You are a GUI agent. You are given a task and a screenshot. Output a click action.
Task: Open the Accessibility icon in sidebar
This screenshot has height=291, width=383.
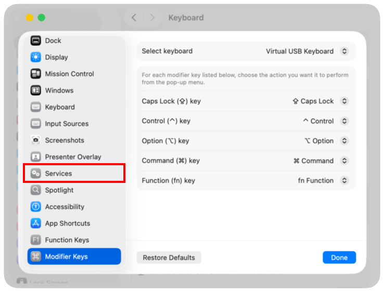35,207
